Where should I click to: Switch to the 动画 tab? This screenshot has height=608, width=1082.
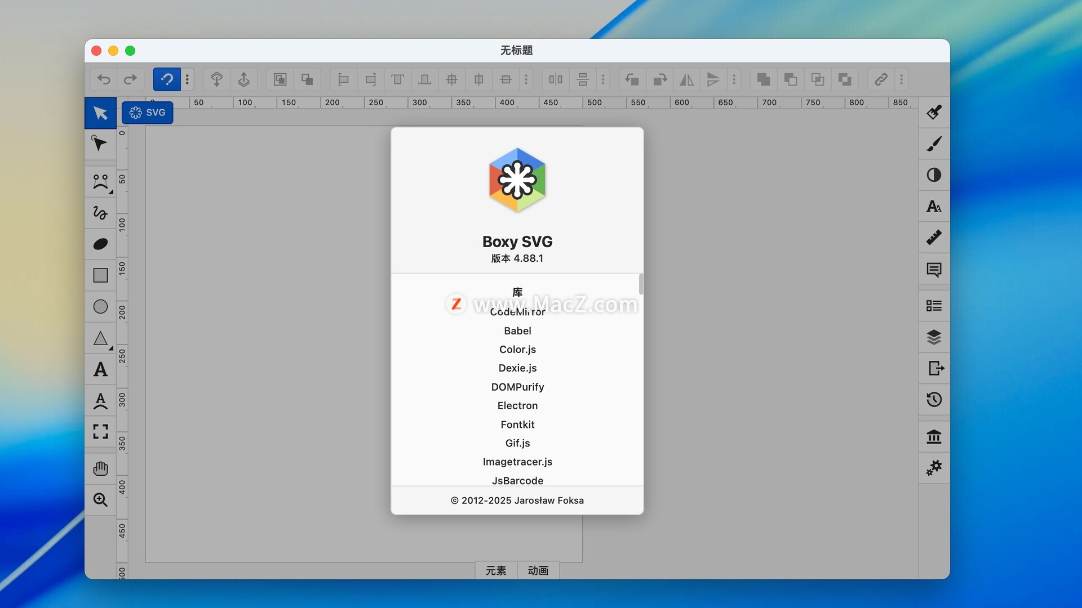[x=538, y=570]
